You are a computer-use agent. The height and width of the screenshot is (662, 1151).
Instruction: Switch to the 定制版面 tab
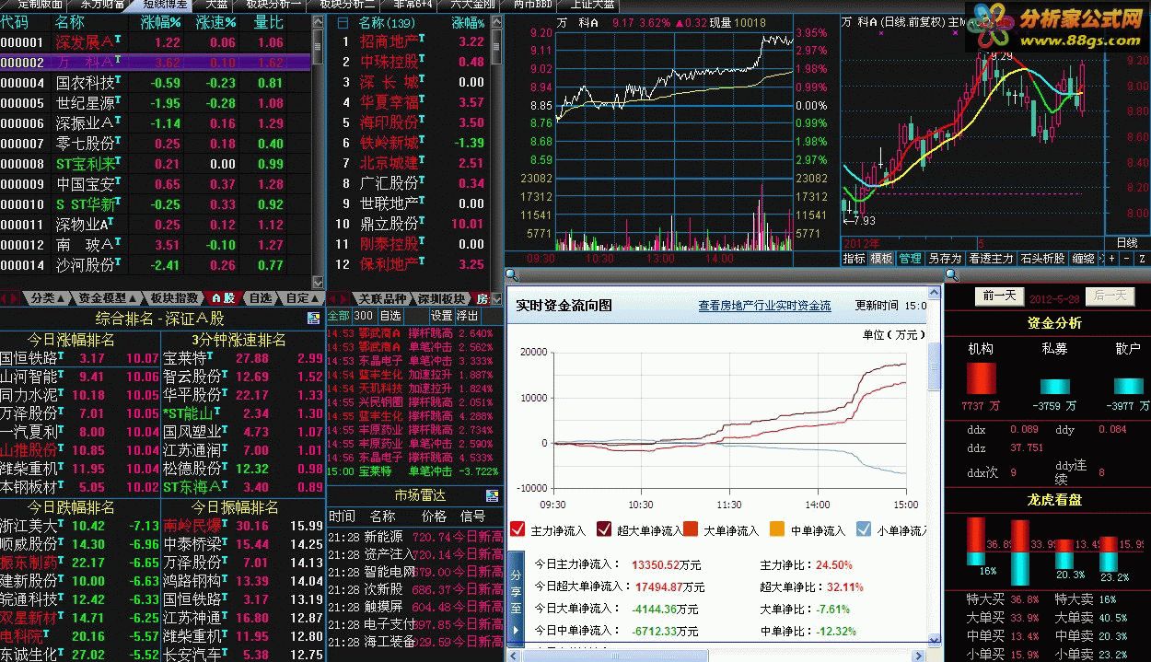(39, 5)
